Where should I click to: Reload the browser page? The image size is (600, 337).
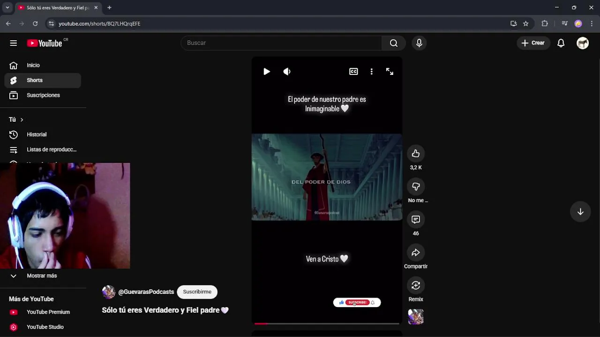(35, 23)
